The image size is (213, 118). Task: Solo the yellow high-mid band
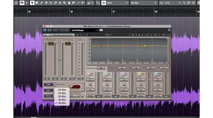tap(141, 74)
